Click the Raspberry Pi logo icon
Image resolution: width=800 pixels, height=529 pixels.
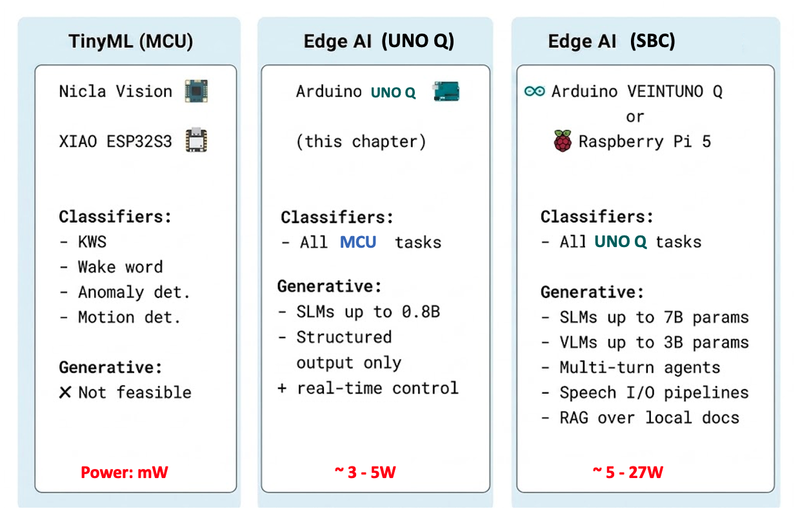pyautogui.click(x=563, y=141)
